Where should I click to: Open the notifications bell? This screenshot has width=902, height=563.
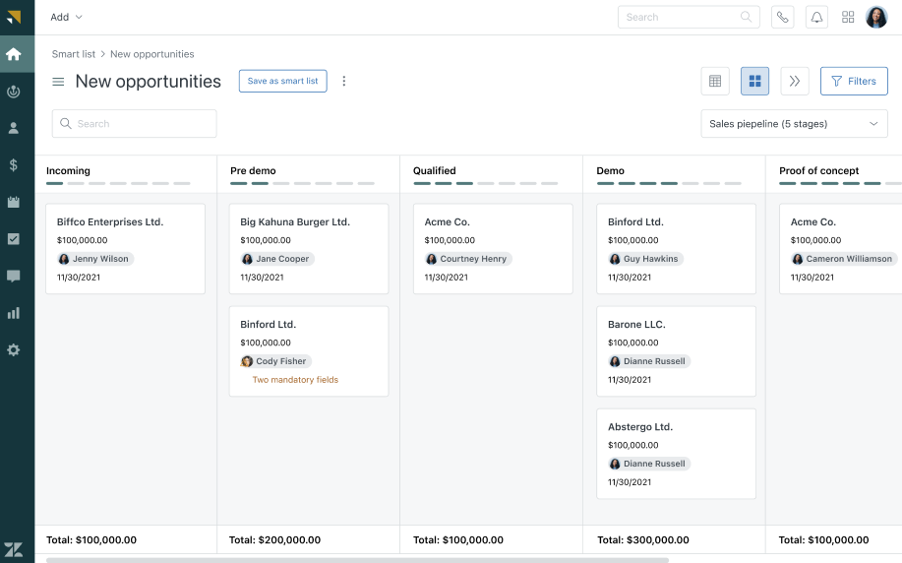(815, 17)
